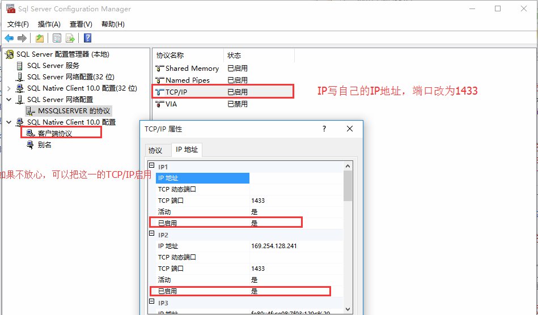Select IP1 已启用 value 是

pyautogui.click(x=254, y=223)
